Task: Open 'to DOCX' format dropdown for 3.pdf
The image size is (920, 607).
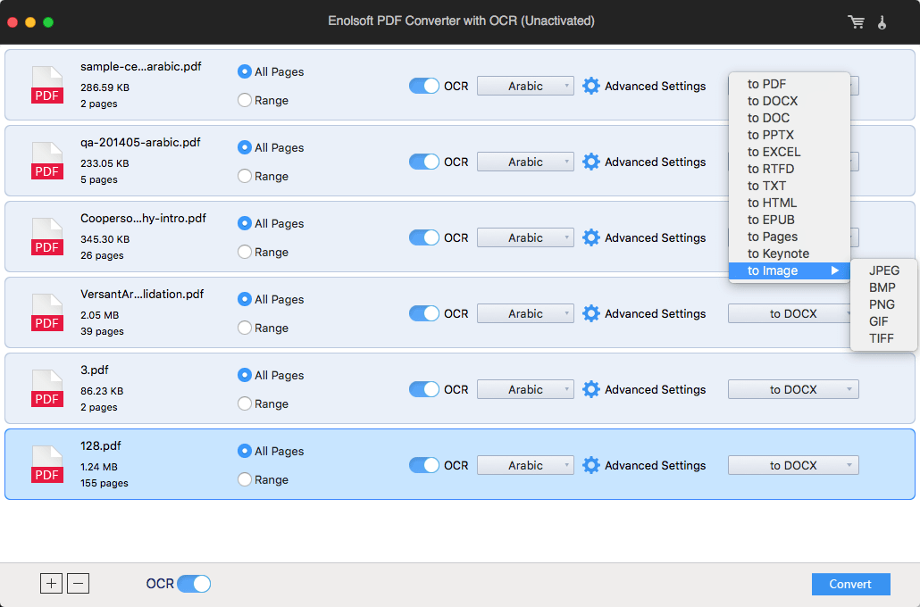Action: tap(793, 389)
